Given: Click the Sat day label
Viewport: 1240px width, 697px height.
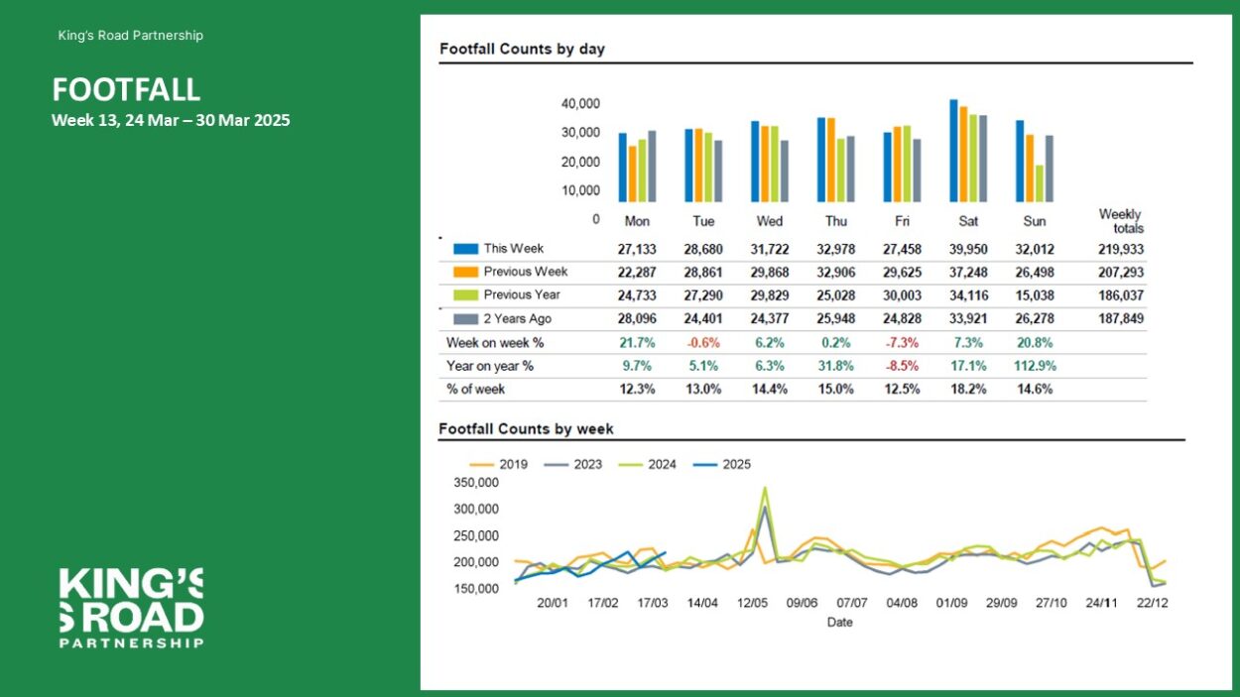Looking at the screenshot, I should 968,221.
